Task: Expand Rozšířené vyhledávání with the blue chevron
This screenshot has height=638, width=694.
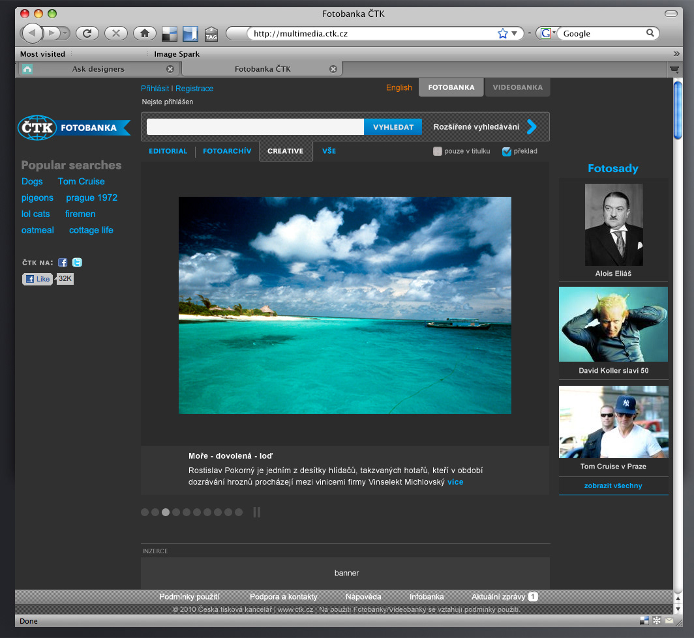Action: tap(532, 127)
